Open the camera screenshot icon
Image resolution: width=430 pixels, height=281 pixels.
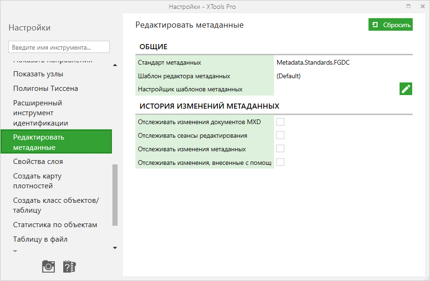pyautogui.click(x=49, y=266)
